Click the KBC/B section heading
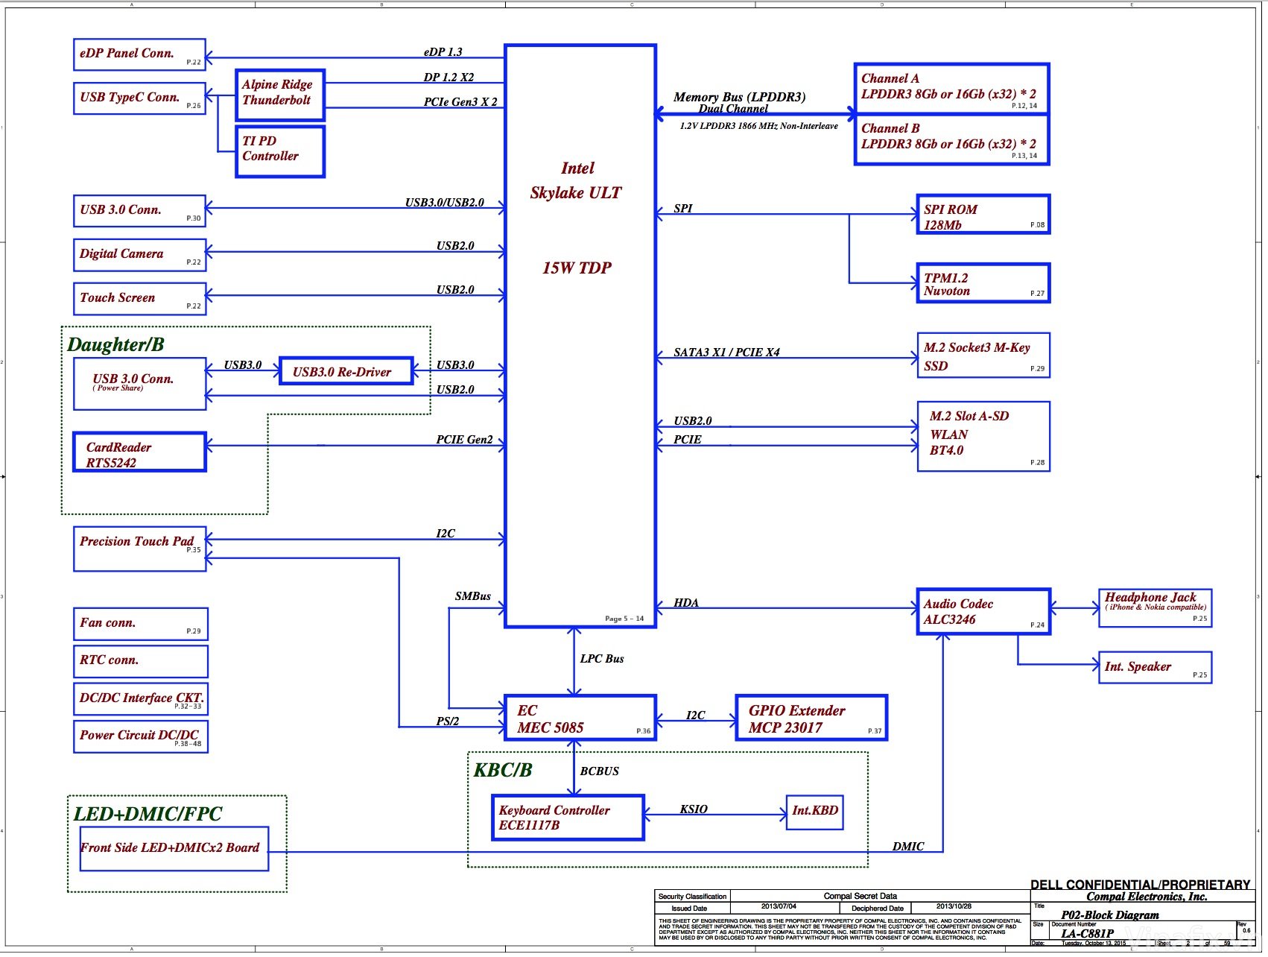 (503, 770)
